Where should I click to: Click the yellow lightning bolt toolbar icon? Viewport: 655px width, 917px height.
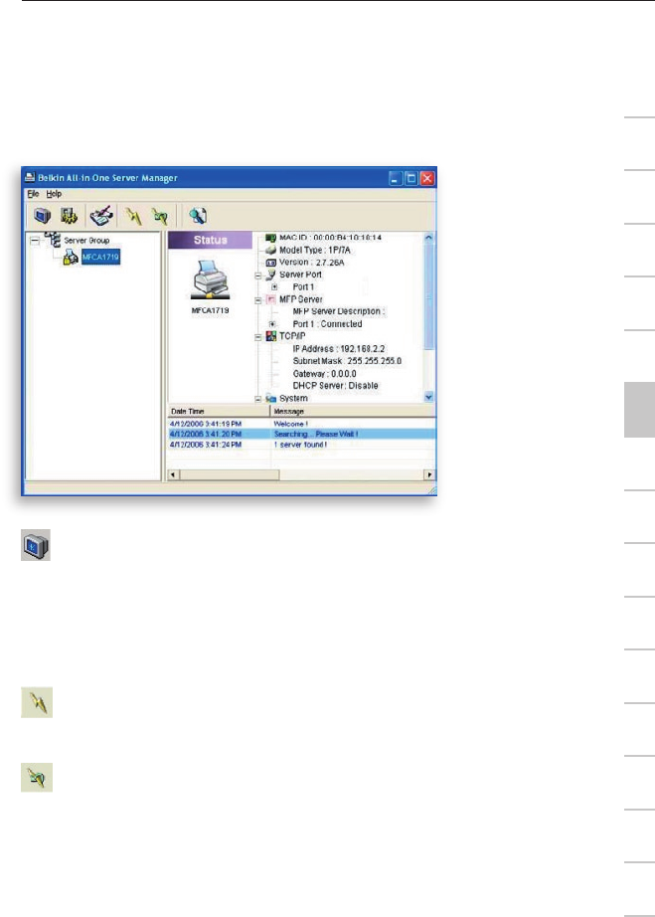click(133, 217)
